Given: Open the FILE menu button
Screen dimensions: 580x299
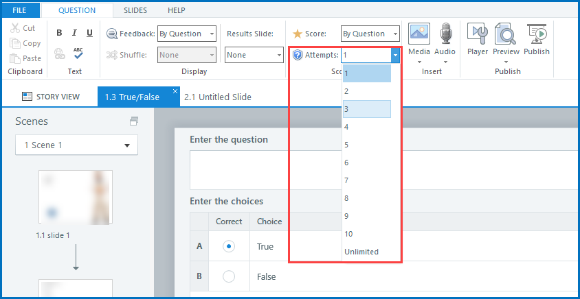Looking at the screenshot, I should tap(19, 10).
